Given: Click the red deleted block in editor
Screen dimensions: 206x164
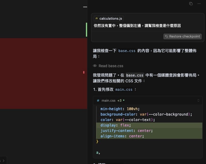Looking at the screenshot, I should tap(42, 73).
